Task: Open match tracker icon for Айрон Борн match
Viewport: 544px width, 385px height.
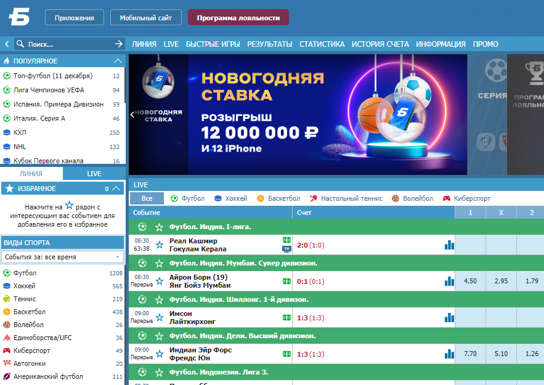Action: 286,281
